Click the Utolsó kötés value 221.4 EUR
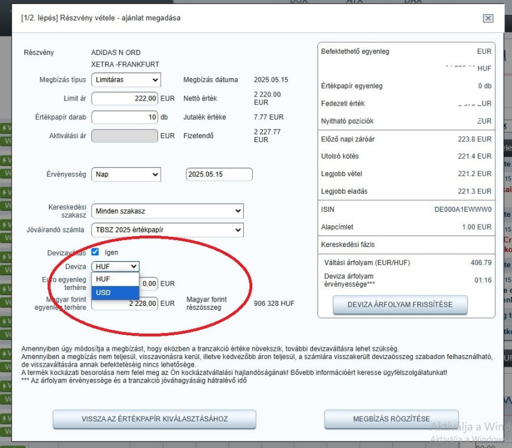 point(474,156)
